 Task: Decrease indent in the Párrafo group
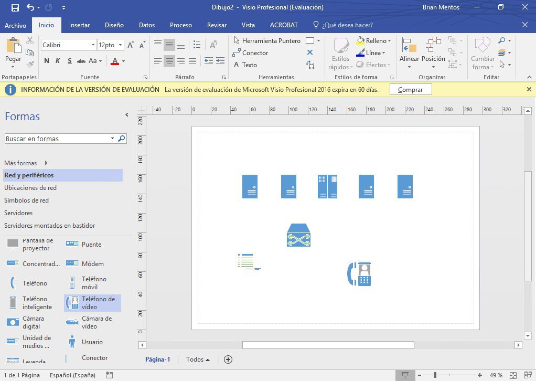pos(209,61)
